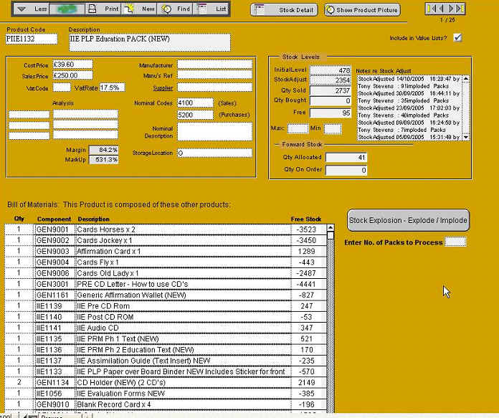Select component IIE1139 IIE Pre CD Rom
The image size is (499, 418).
(x=166, y=306)
